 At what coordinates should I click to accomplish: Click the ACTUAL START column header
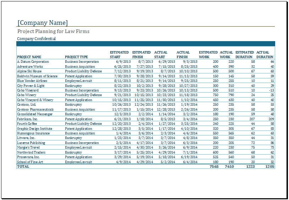pos(161,55)
